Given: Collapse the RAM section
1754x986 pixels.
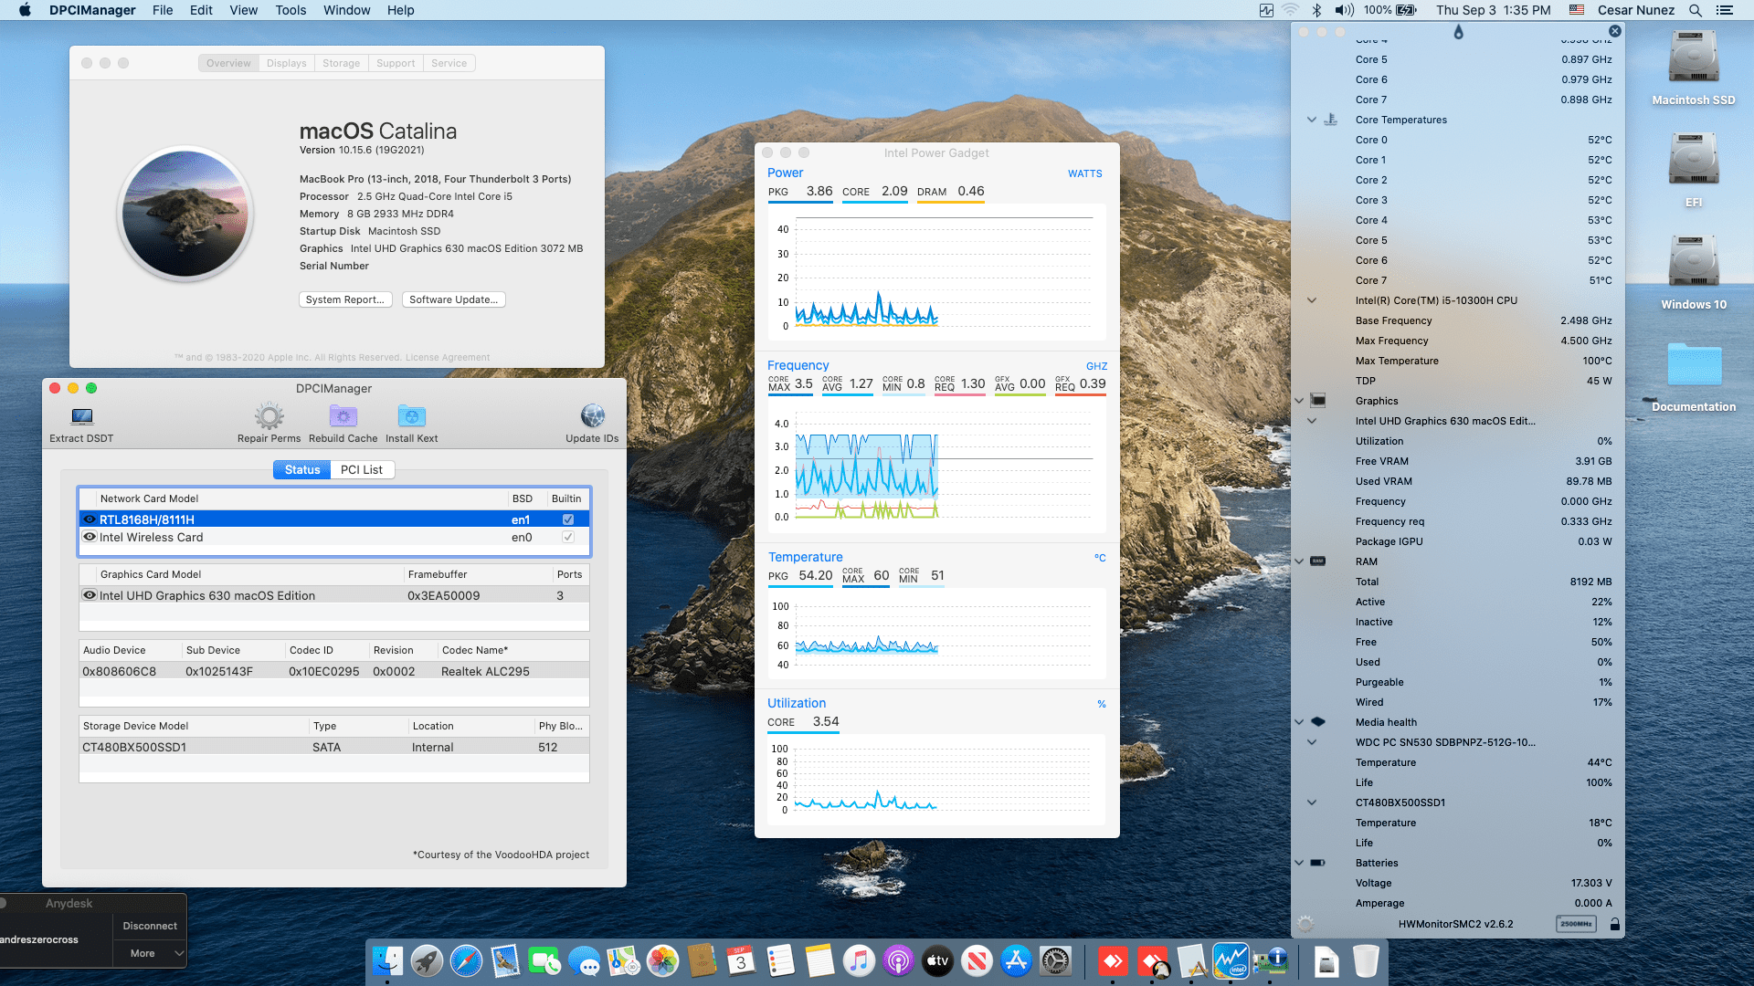Looking at the screenshot, I should click(x=1299, y=561).
